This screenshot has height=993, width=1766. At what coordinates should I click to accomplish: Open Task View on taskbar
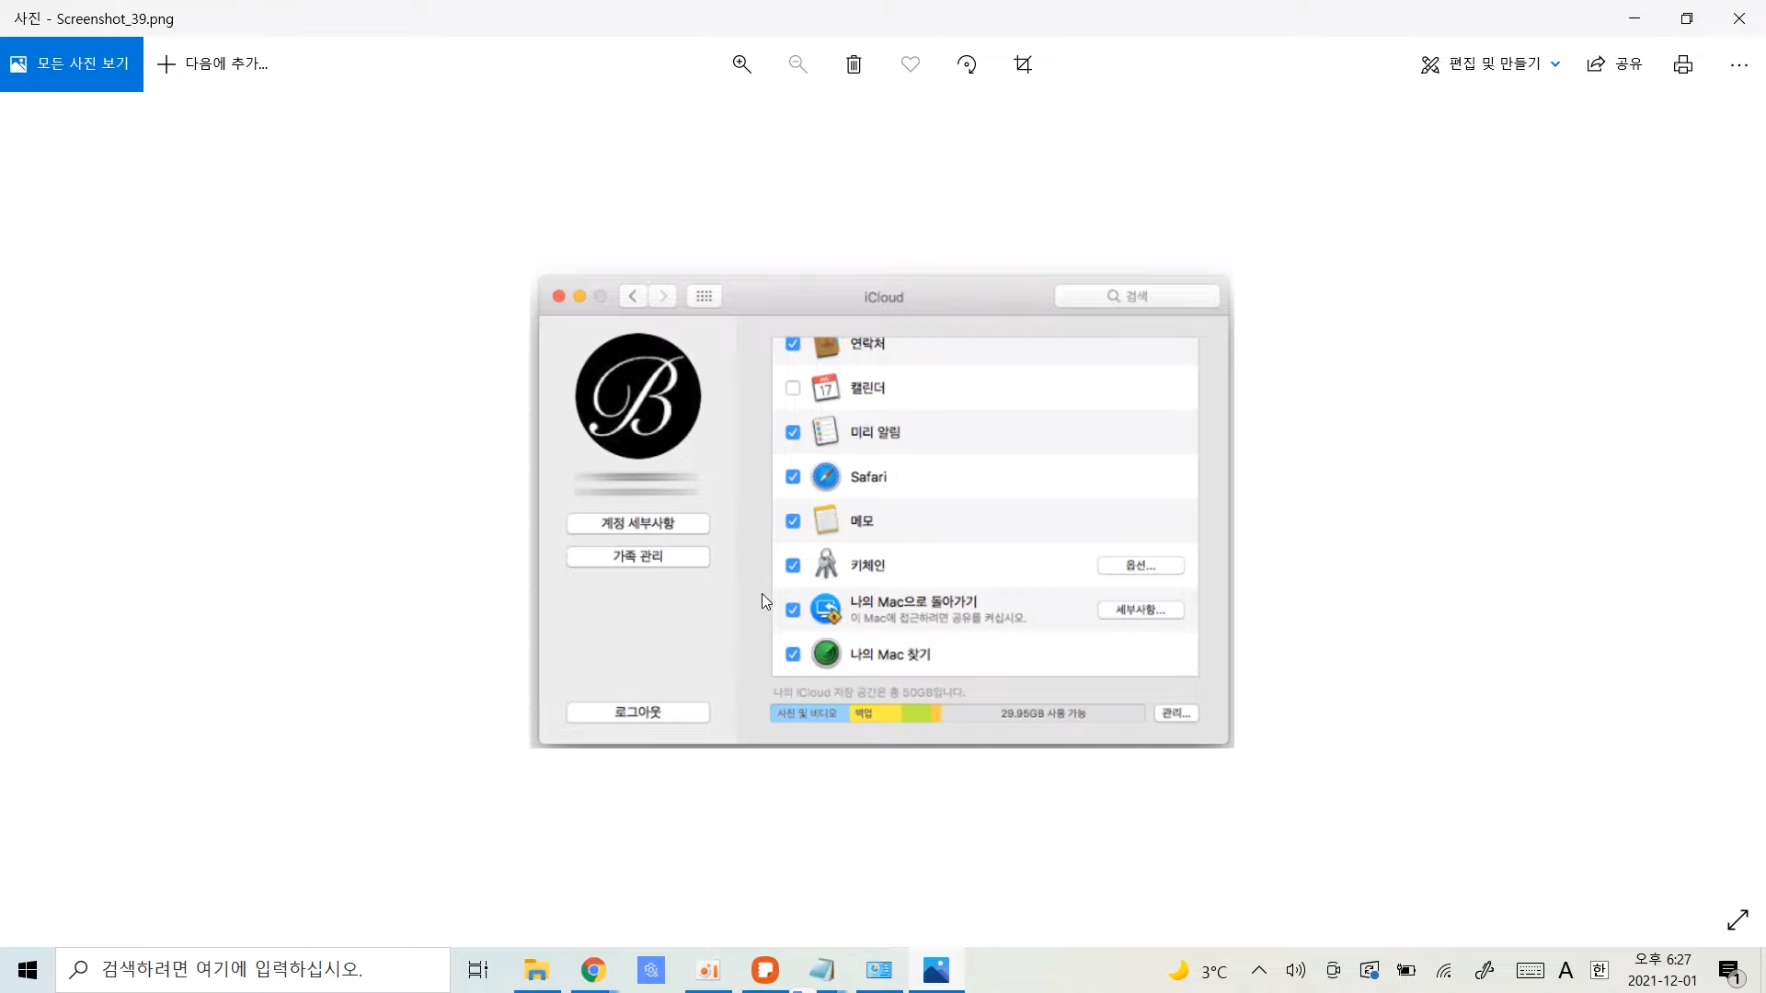coord(478,970)
